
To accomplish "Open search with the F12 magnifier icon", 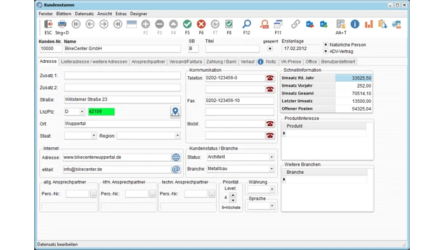I will click(247, 24).
